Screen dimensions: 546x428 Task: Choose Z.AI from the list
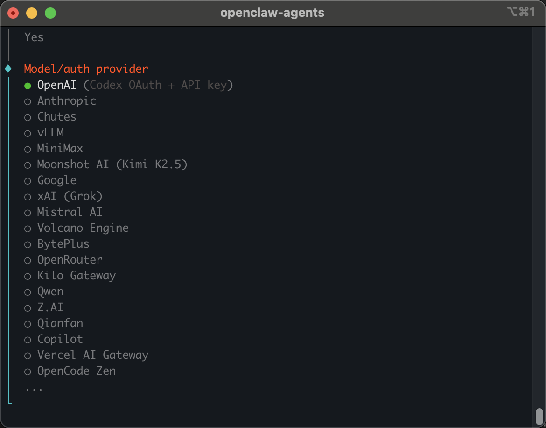coord(50,307)
